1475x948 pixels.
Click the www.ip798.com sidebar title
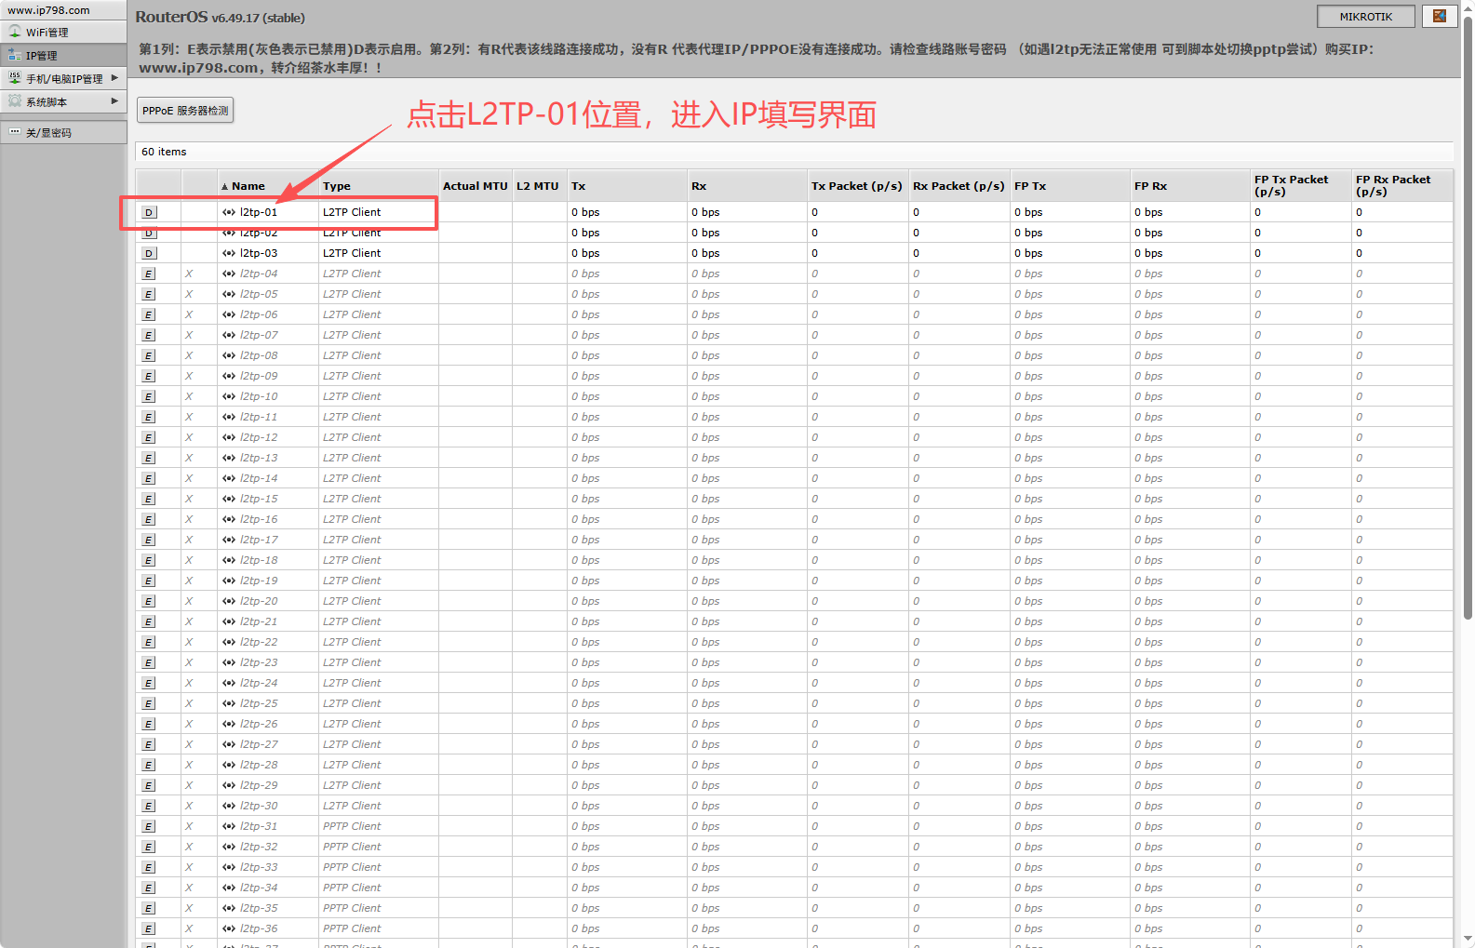click(x=48, y=10)
